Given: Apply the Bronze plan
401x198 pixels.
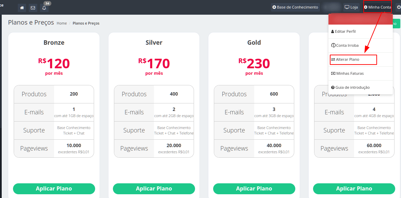Looking at the screenshot, I should coord(54,188).
